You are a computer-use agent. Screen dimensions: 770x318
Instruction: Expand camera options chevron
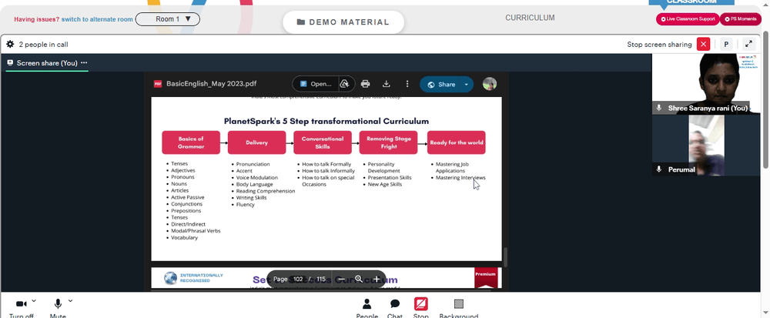pyautogui.click(x=34, y=301)
